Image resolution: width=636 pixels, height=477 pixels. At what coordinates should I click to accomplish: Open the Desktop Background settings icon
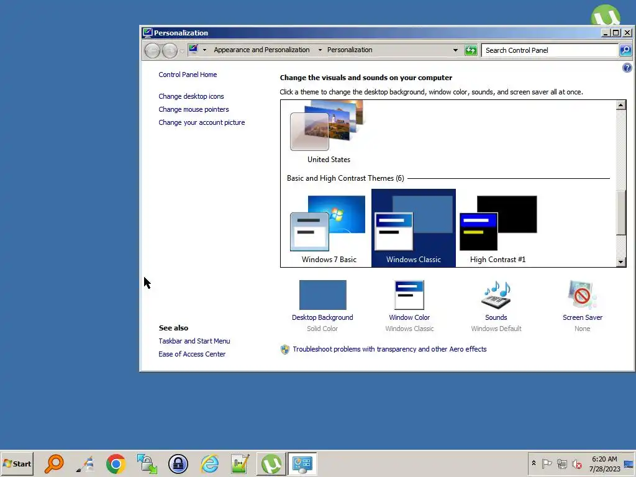(x=322, y=295)
